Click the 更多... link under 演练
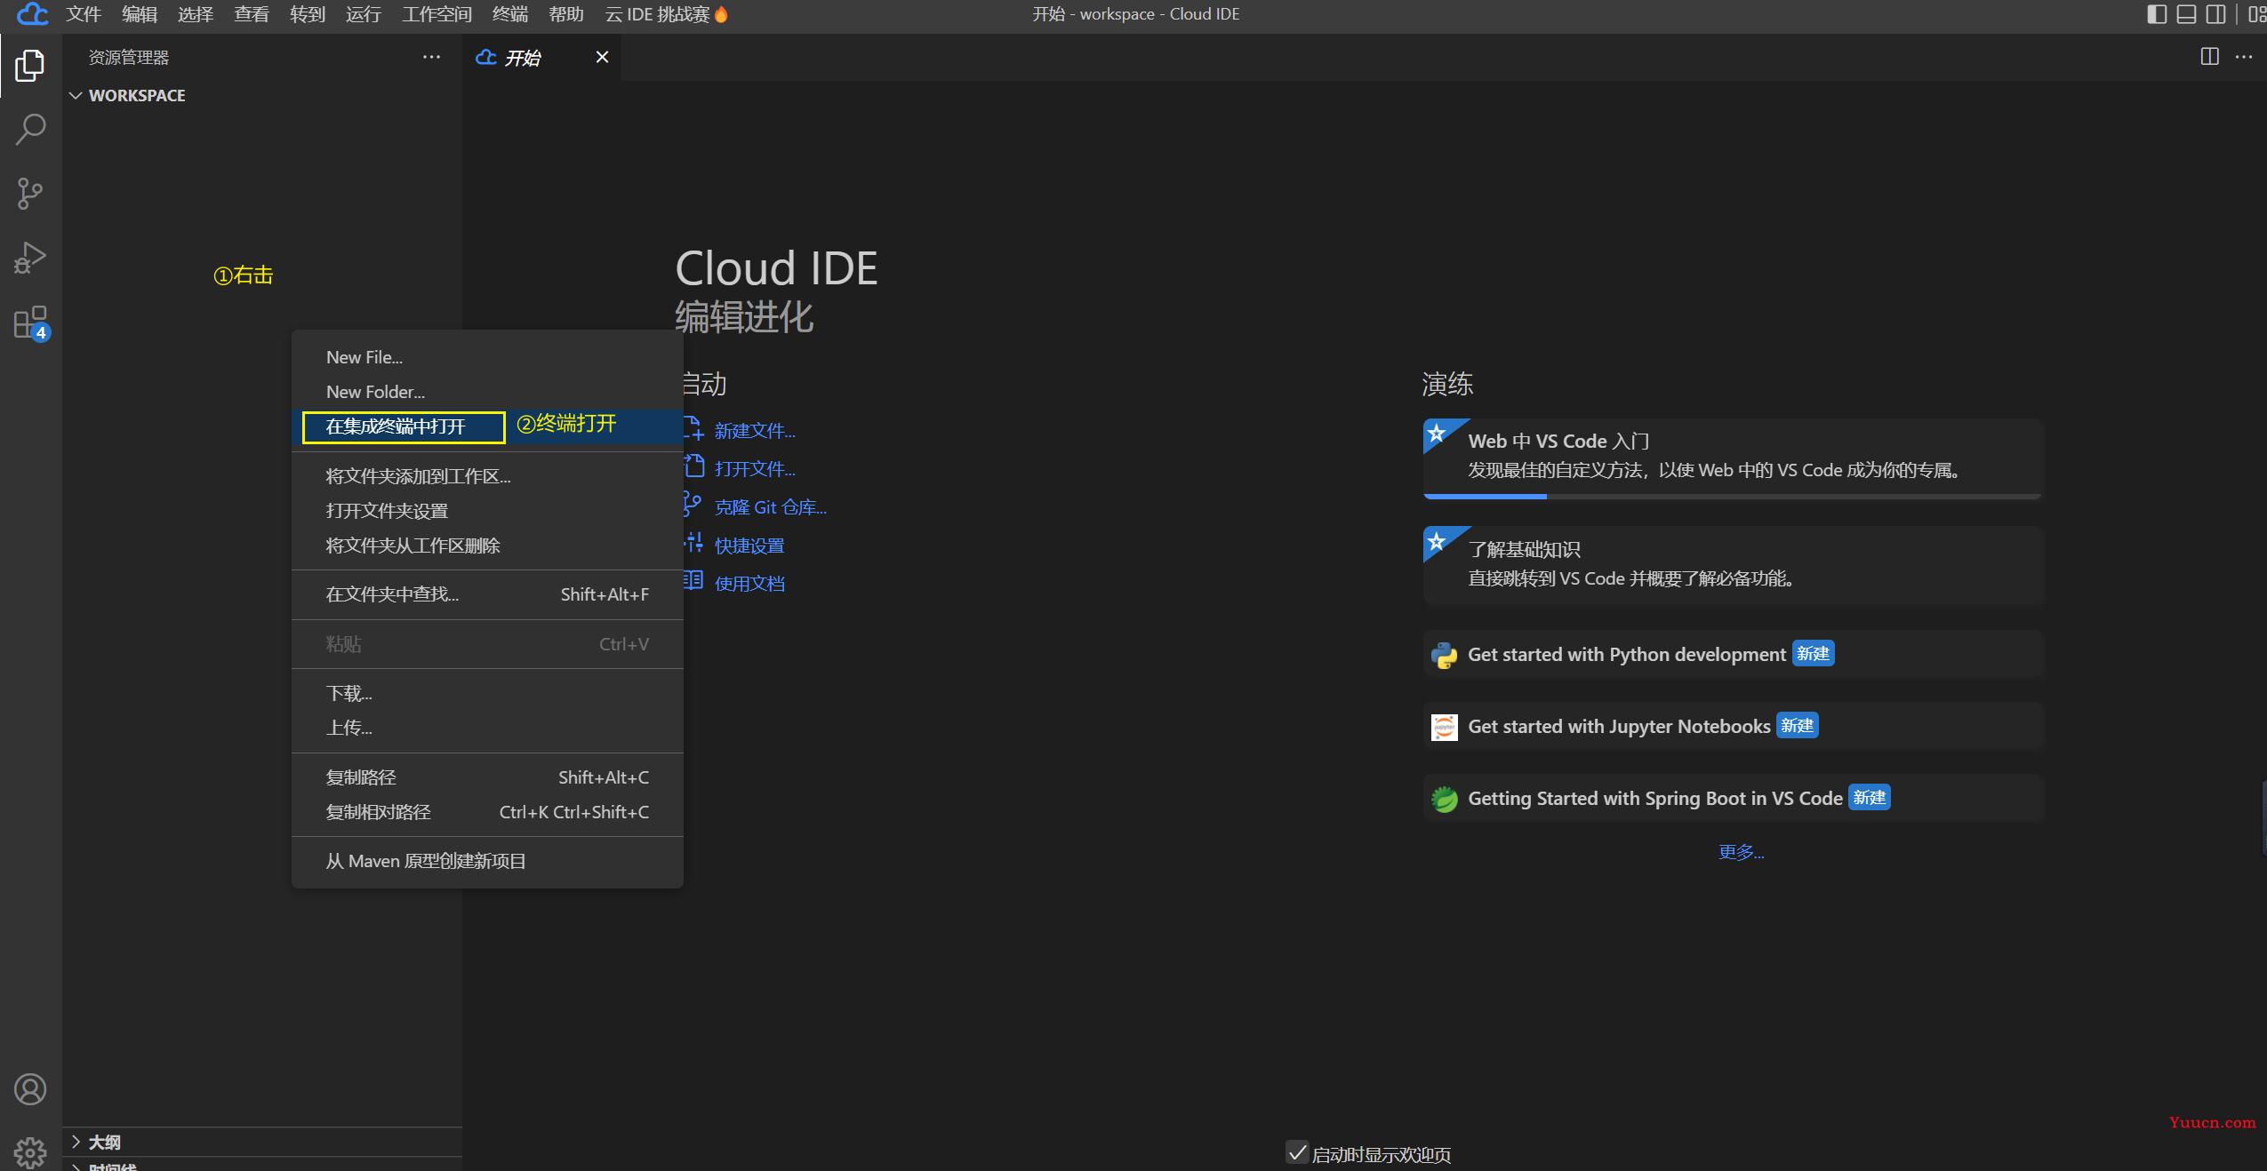The image size is (2267, 1171). (x=1741, y=852)
